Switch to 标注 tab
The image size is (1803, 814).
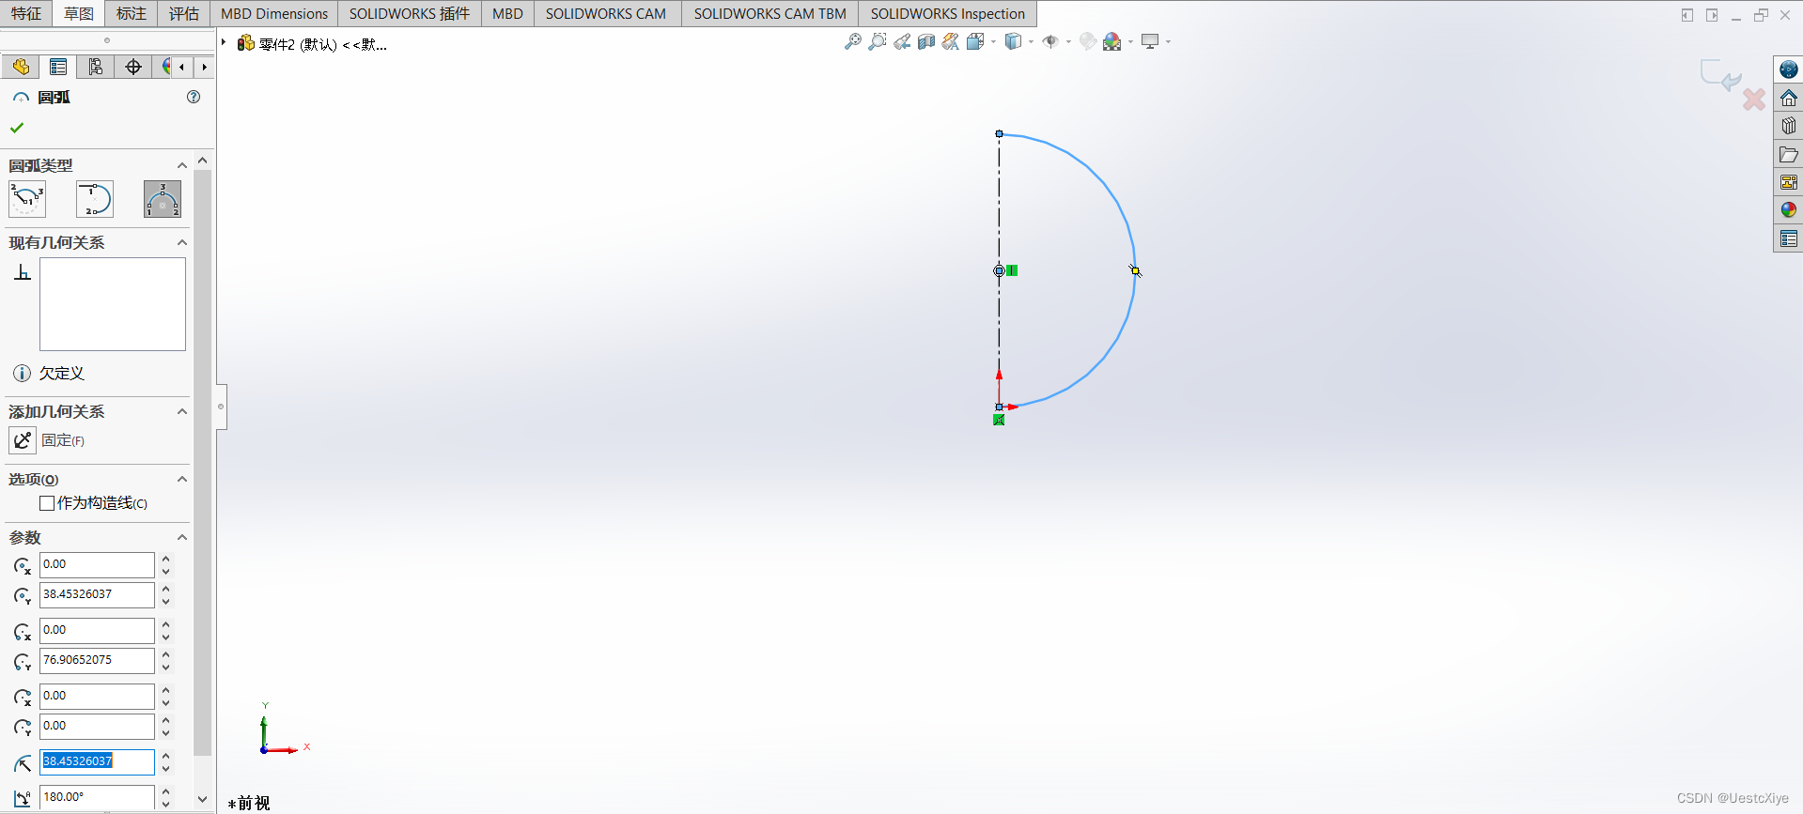tap(132, 13)
